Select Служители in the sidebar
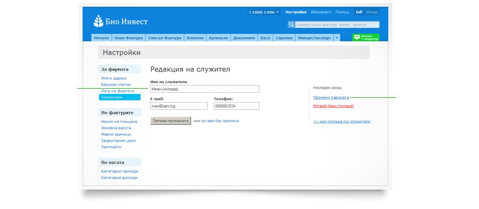Image resolution: width=479 pixels, height=209 pixels. click(119, 97)
